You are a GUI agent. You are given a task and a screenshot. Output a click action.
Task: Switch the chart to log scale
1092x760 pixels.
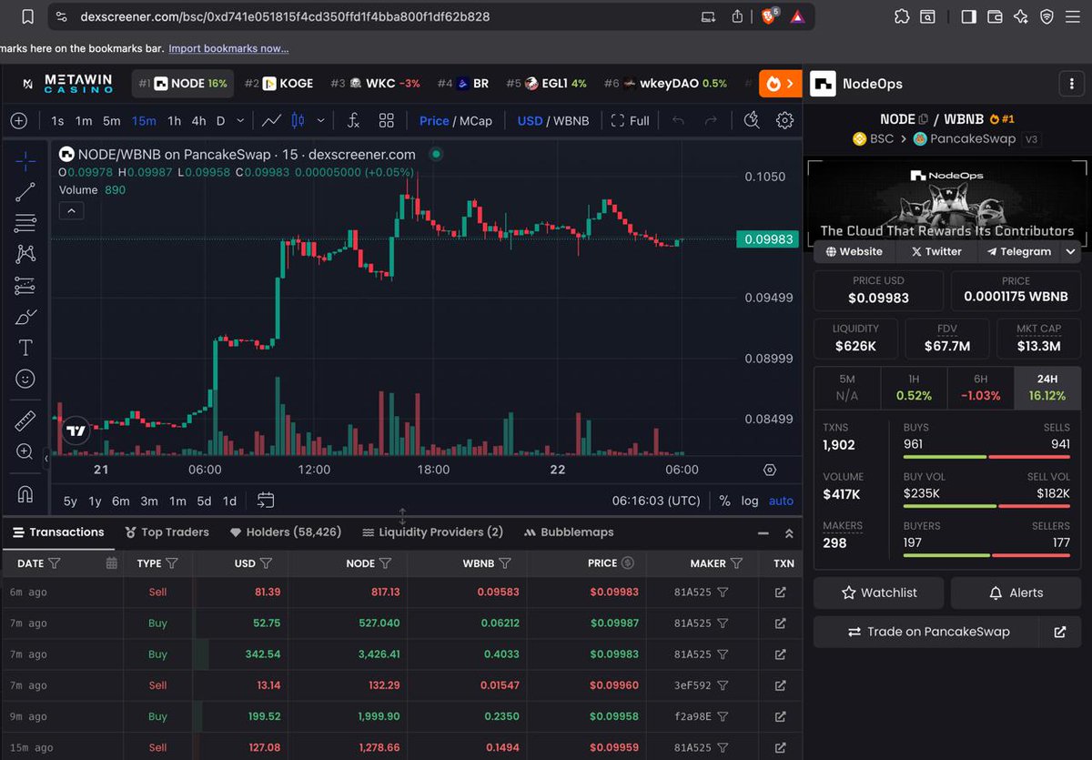[x=748, y=500]
